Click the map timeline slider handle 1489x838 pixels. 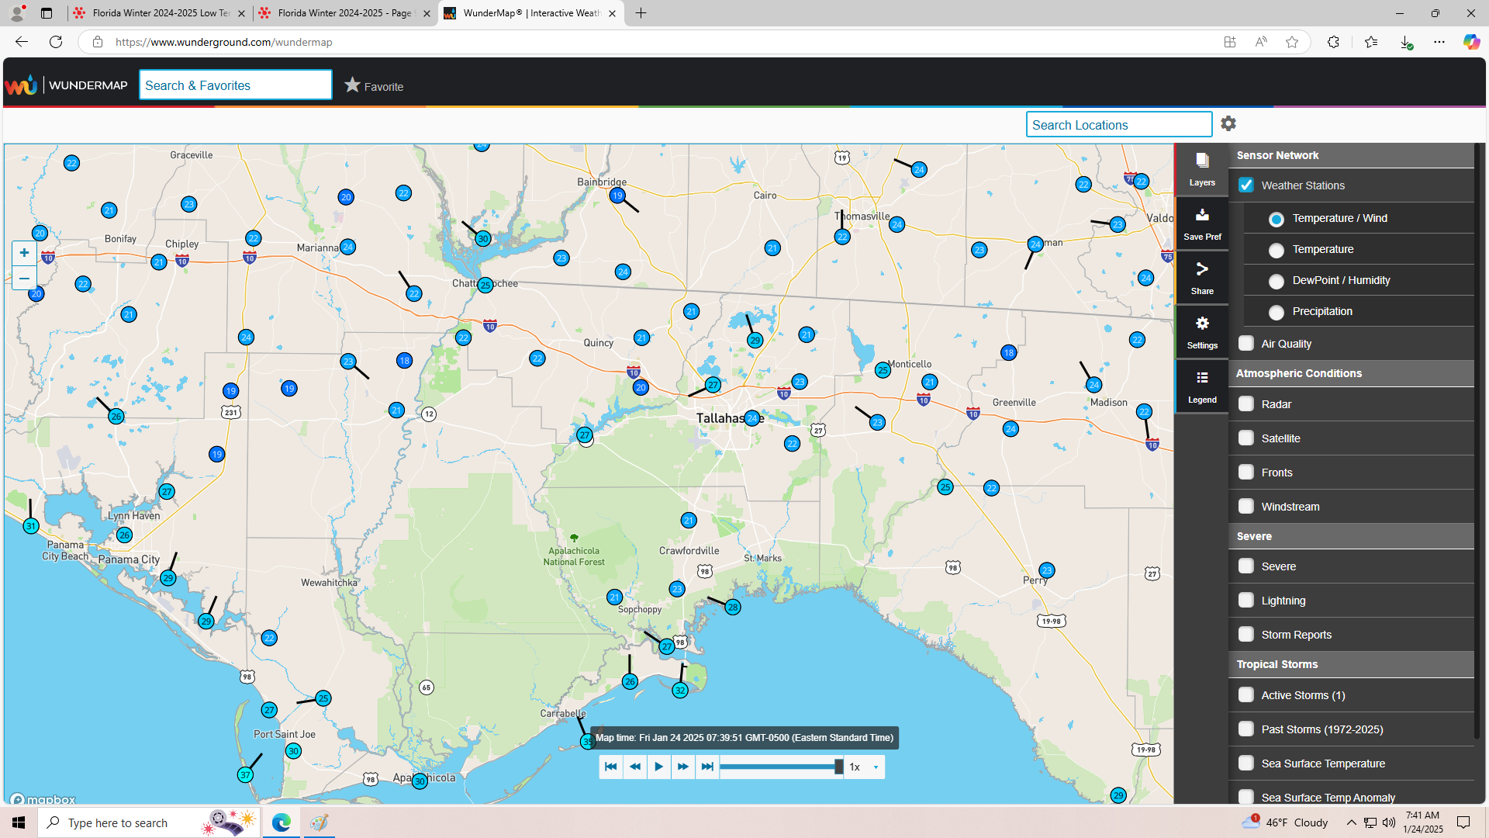point(838,767)
